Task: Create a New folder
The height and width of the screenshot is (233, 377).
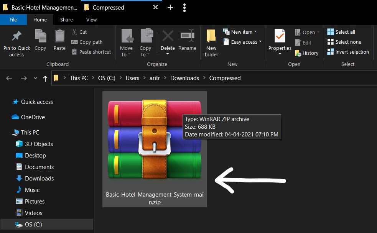Action: pos(211,43)
